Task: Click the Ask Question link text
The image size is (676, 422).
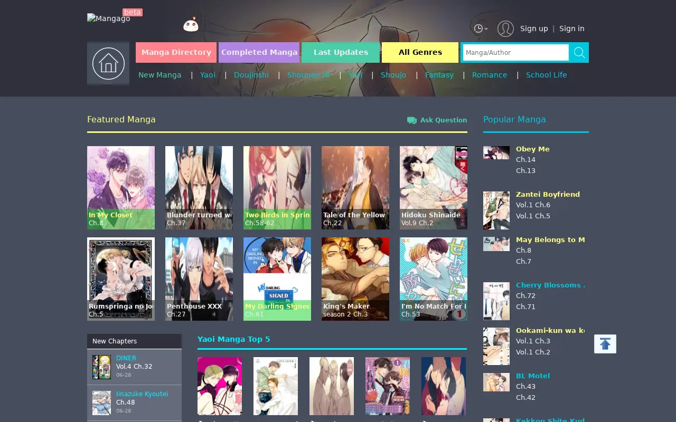Action: click(444, 120)
